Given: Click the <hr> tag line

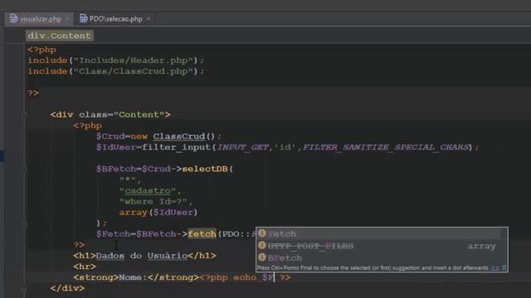Looking at the screenshot, I should [x=85, y=267].
